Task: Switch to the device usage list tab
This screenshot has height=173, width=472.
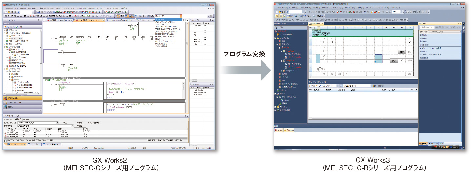Action: [x=51, y=144]
